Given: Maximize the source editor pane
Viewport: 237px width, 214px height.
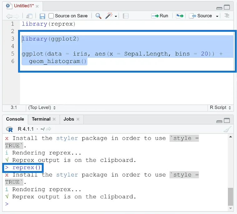Looking at the screenshot, I should 227,7.
